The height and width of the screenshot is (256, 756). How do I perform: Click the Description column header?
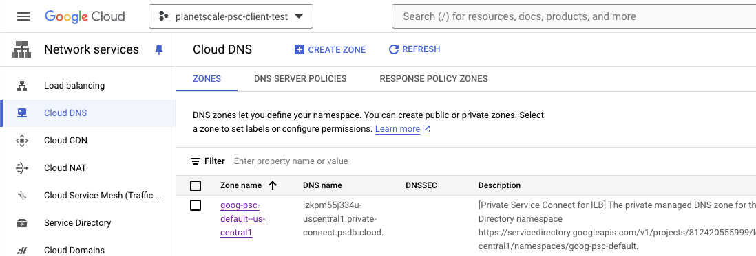499,185
